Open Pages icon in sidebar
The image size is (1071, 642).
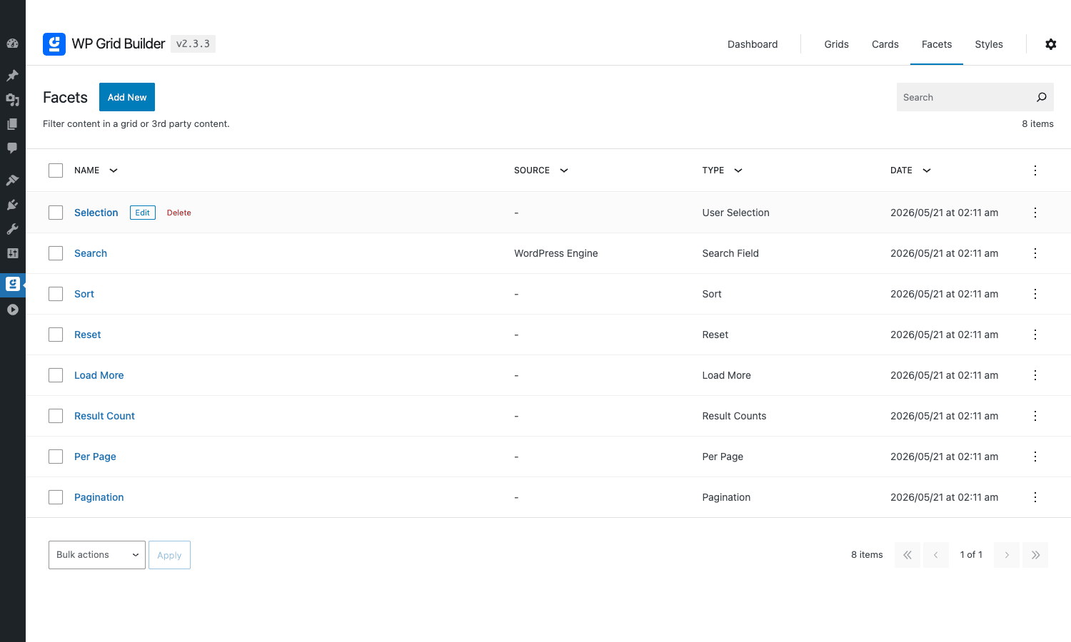(12, 124)
